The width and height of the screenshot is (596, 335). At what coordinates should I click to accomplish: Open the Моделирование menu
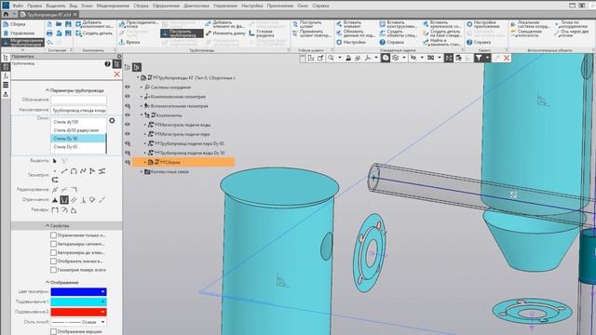(x=113, y=6)
